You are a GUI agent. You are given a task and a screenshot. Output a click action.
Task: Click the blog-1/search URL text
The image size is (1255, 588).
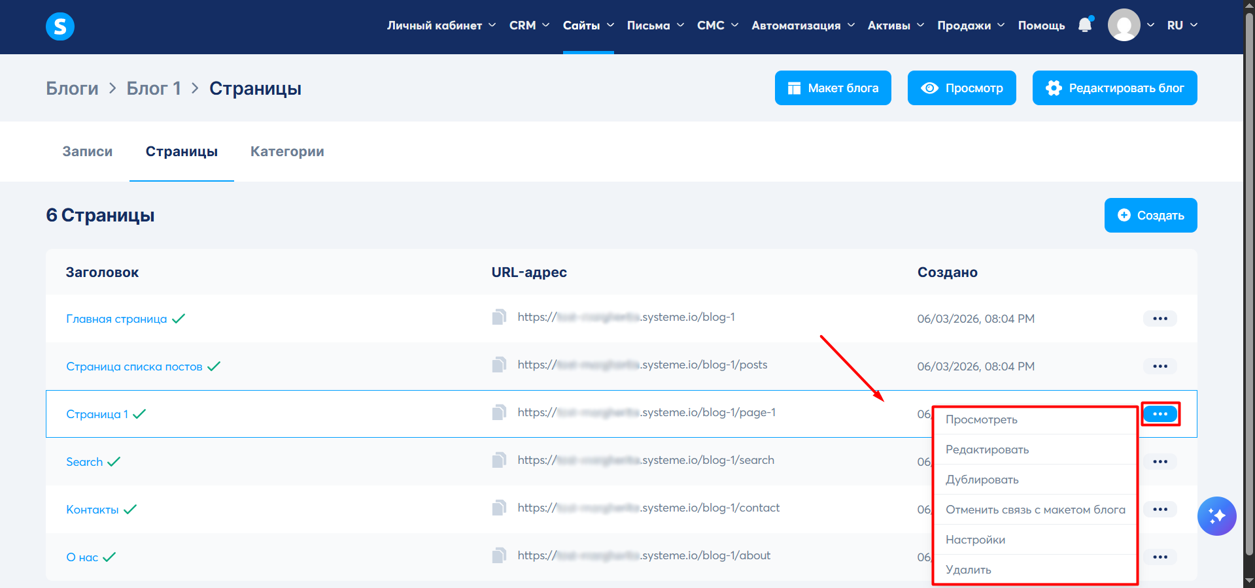pyautogui.click(x=646, y=460)
